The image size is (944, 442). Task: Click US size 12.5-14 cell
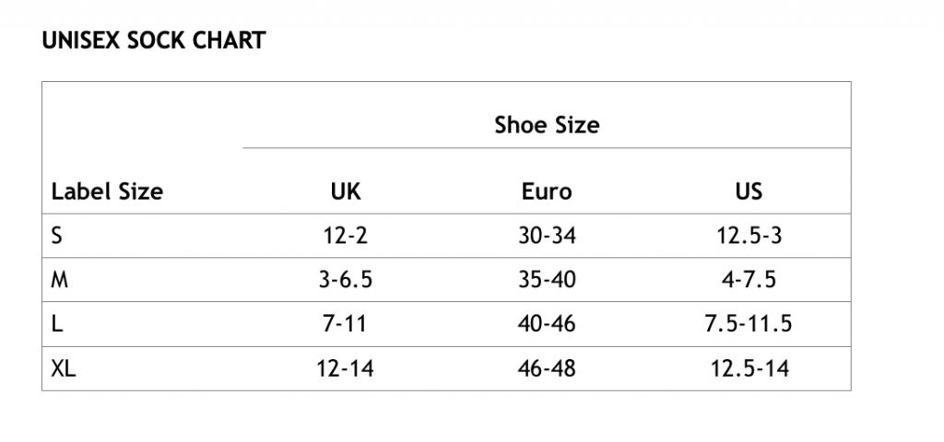click(749, 368)
